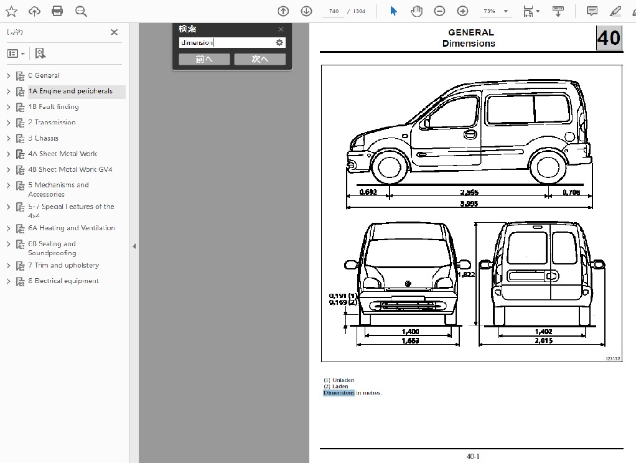
Task: Click the 3 Chassis bookmark icon
Action: 21,139
